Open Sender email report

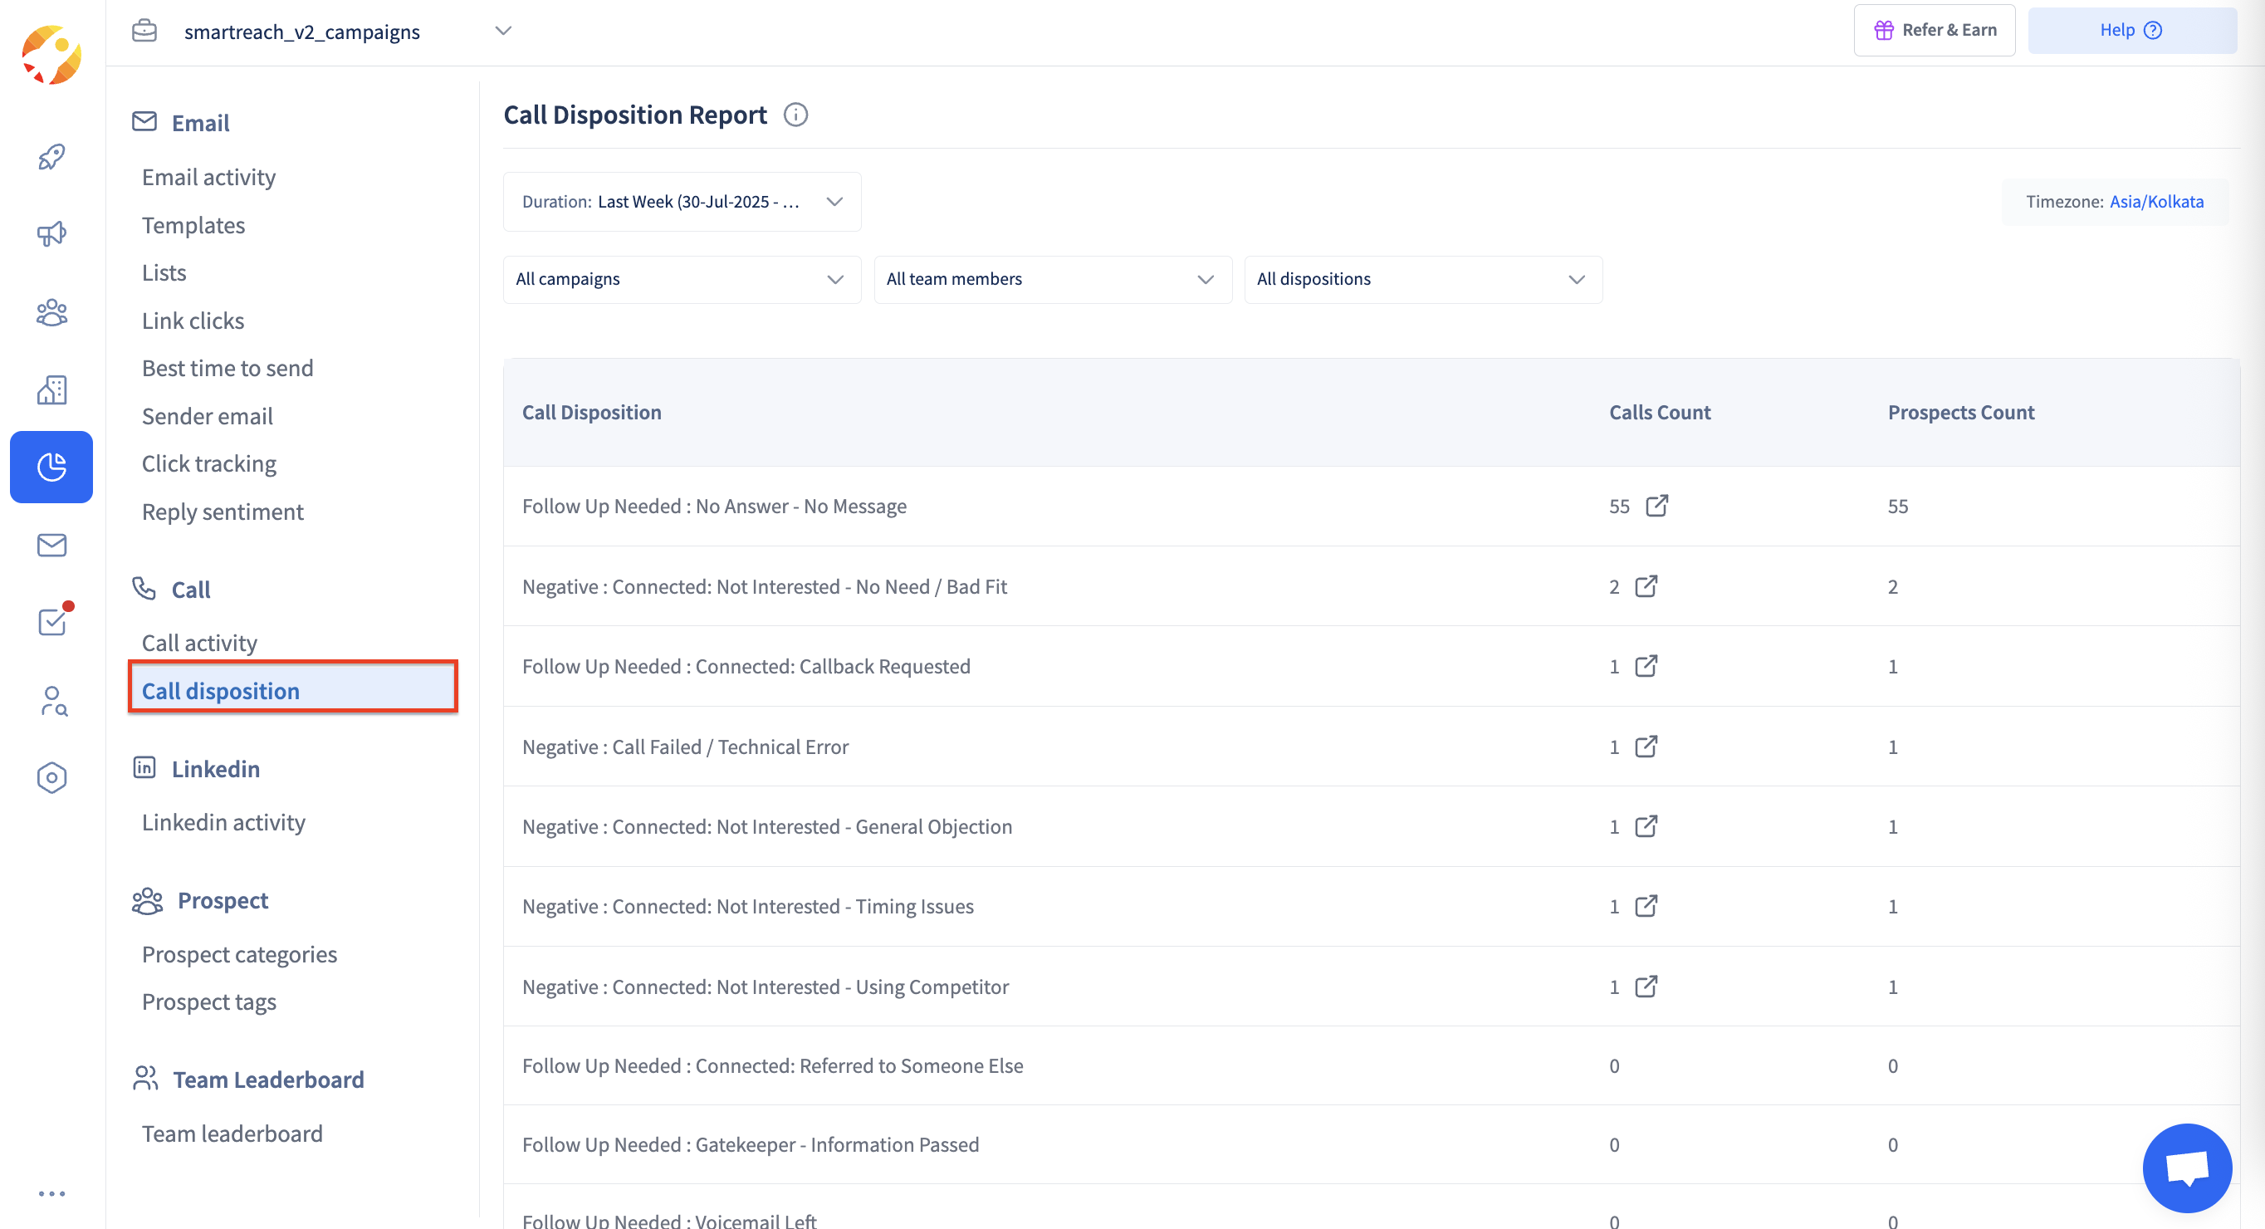click(x=207, y=416)
